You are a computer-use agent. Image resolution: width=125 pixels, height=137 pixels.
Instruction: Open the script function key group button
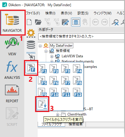tap(31, 68)
